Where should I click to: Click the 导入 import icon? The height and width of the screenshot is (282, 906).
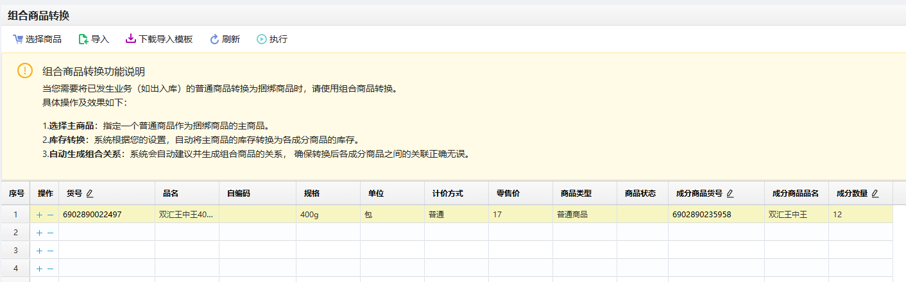(x=83, y=39)
